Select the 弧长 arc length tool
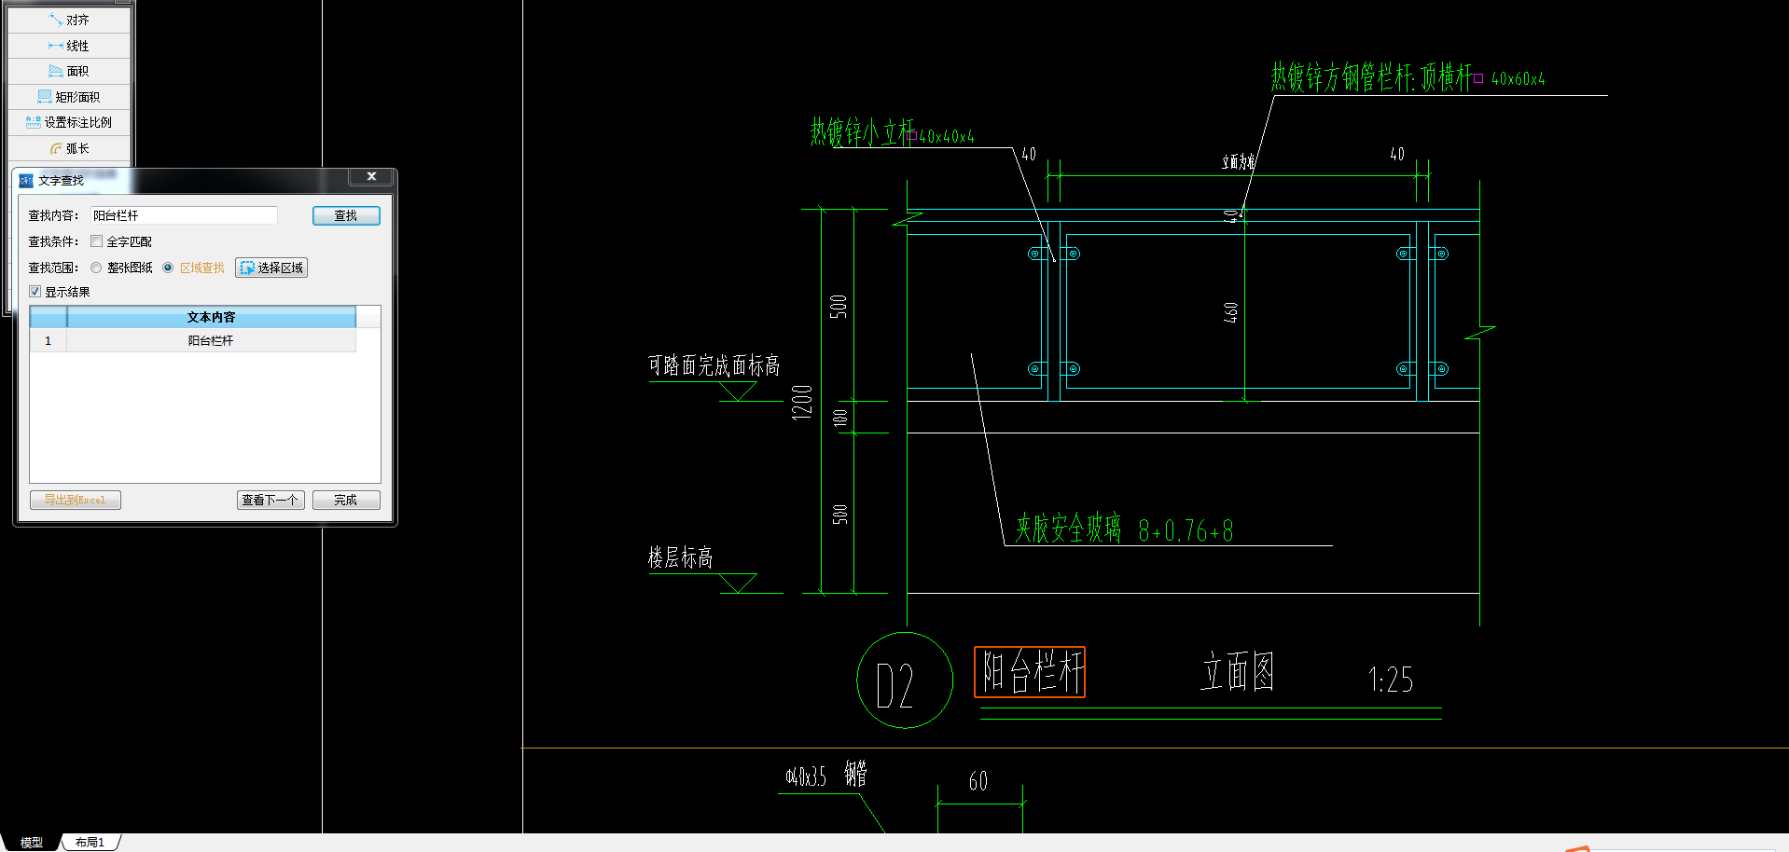Image resolution: width=1789 pixels, height=852 pixels. (x=69, y=148)
